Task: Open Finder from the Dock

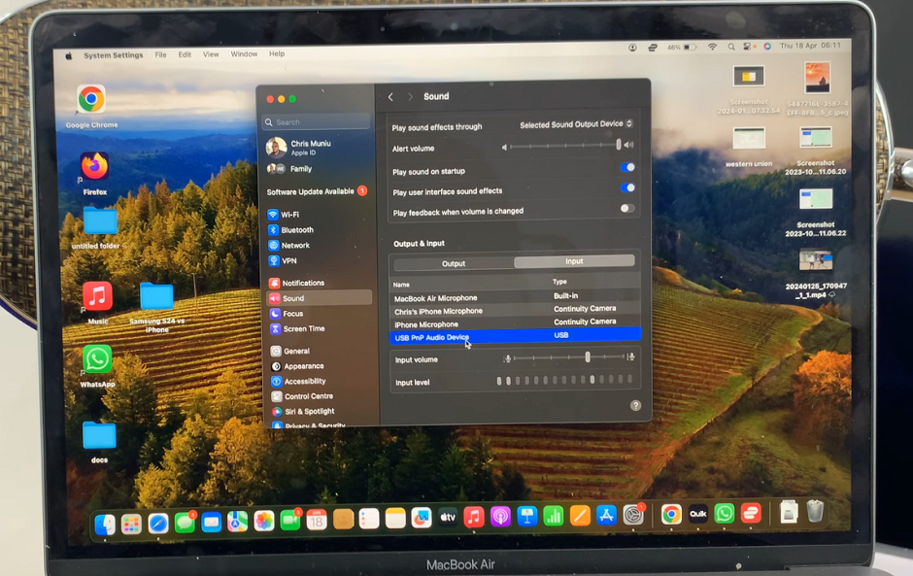Action: 105,525
